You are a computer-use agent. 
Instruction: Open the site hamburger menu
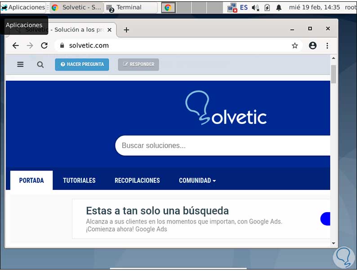(x=20, y=65)
